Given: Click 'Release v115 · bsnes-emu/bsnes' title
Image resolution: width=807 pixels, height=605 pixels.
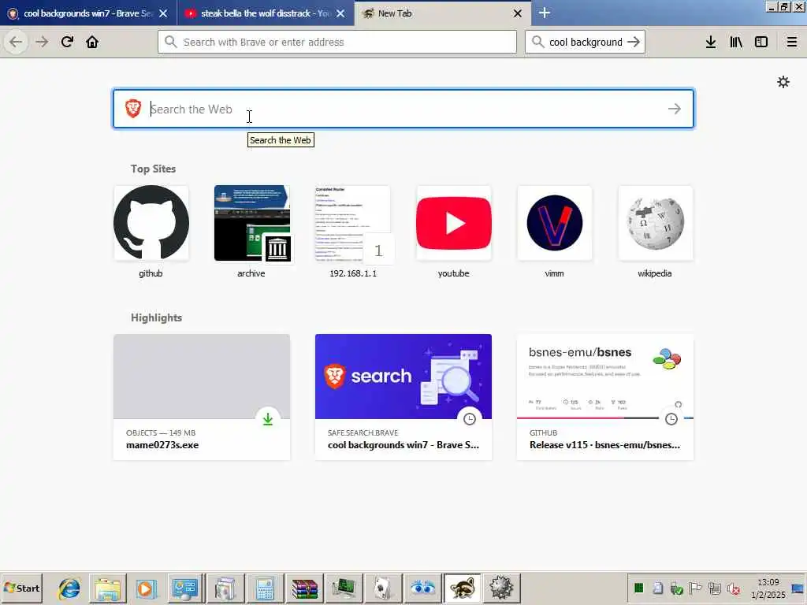Looking at the screenshot, I should pyautogui.click(x=604, y=445).
